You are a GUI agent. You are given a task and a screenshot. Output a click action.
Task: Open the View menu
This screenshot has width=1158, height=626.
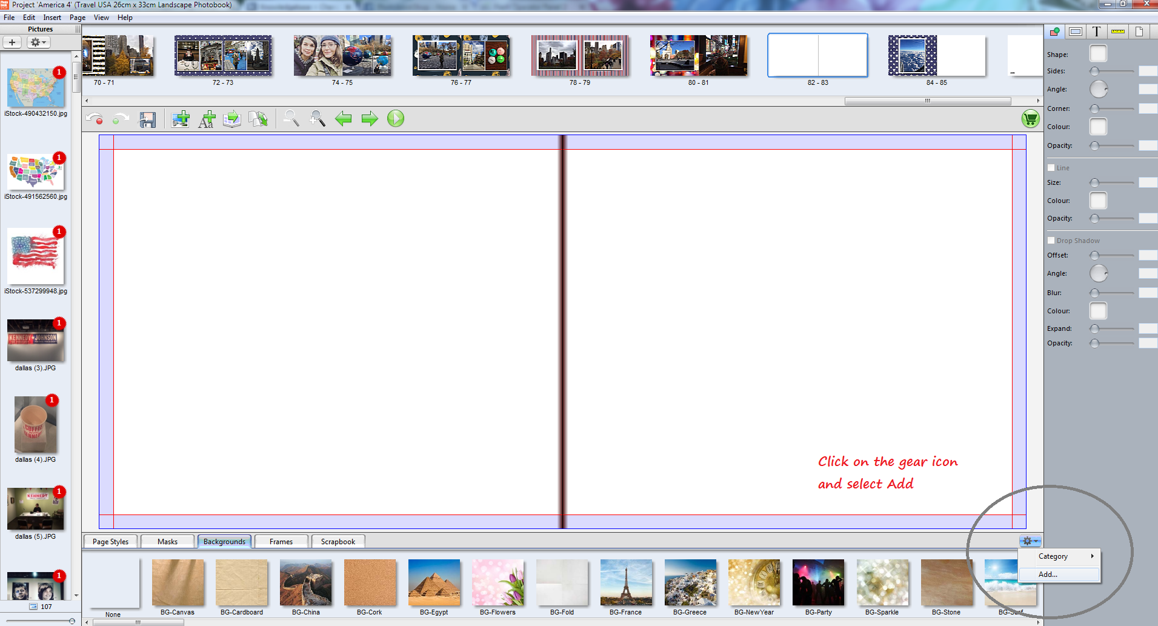coord(101,18)
